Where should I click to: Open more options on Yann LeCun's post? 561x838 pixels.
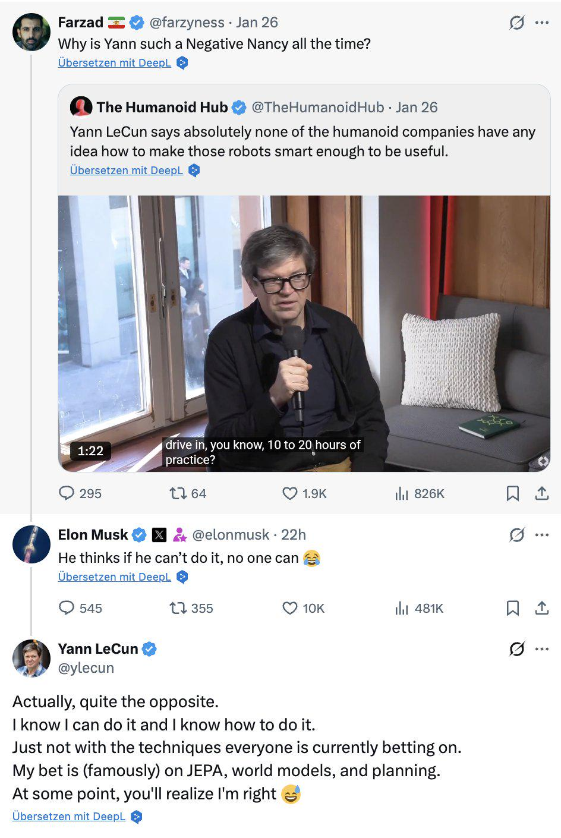click(542, 649)
